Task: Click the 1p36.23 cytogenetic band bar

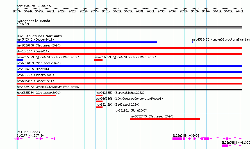Action: (129, 27)
